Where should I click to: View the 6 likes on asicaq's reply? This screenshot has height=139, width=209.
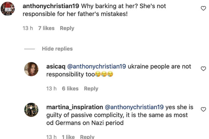[70, 88]
